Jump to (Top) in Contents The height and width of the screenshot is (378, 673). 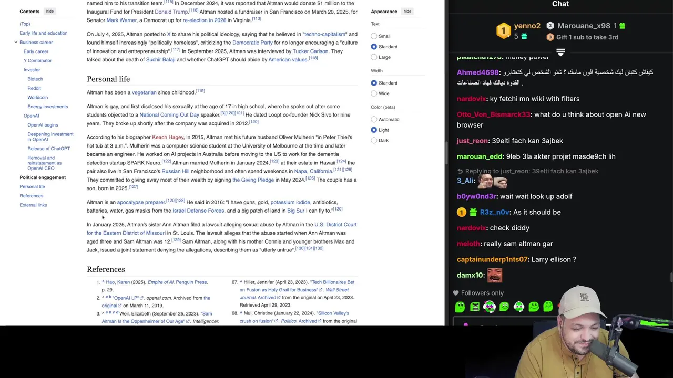pos(25,24)
